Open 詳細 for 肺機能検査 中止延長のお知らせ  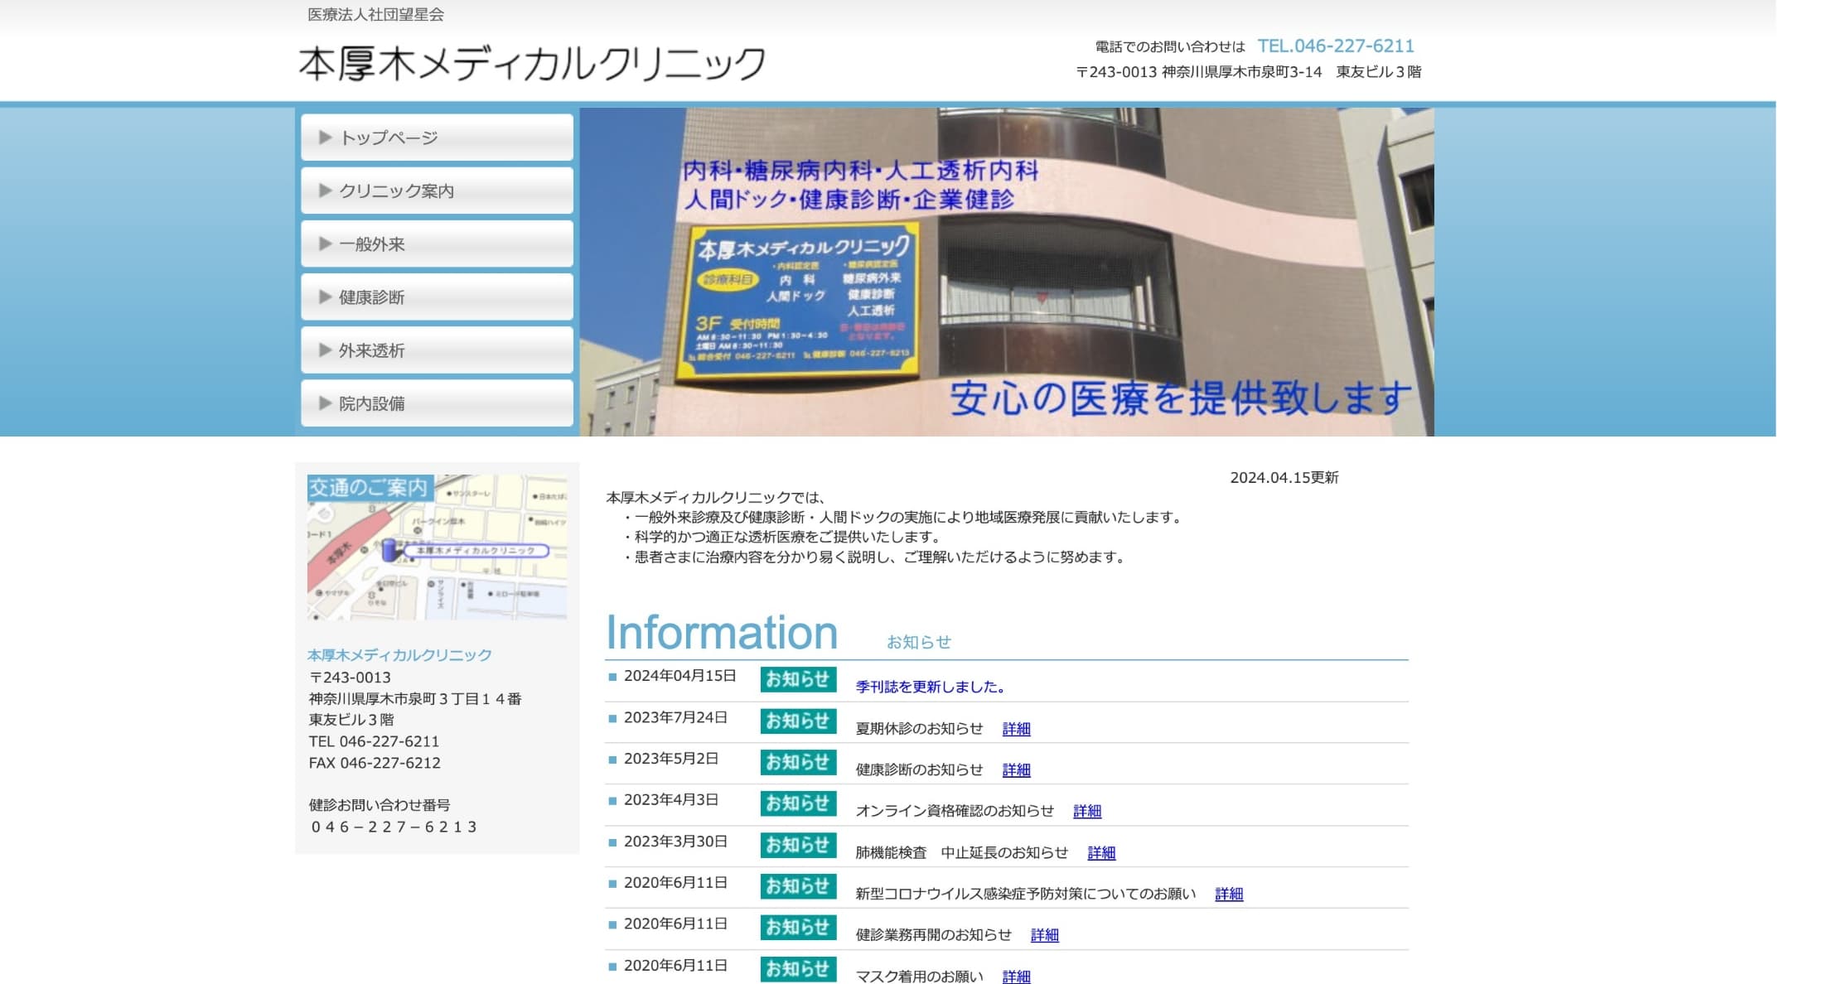(x=1100, y=853)
